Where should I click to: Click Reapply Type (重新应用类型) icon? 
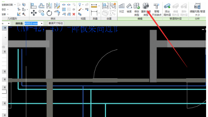[146, 10]
